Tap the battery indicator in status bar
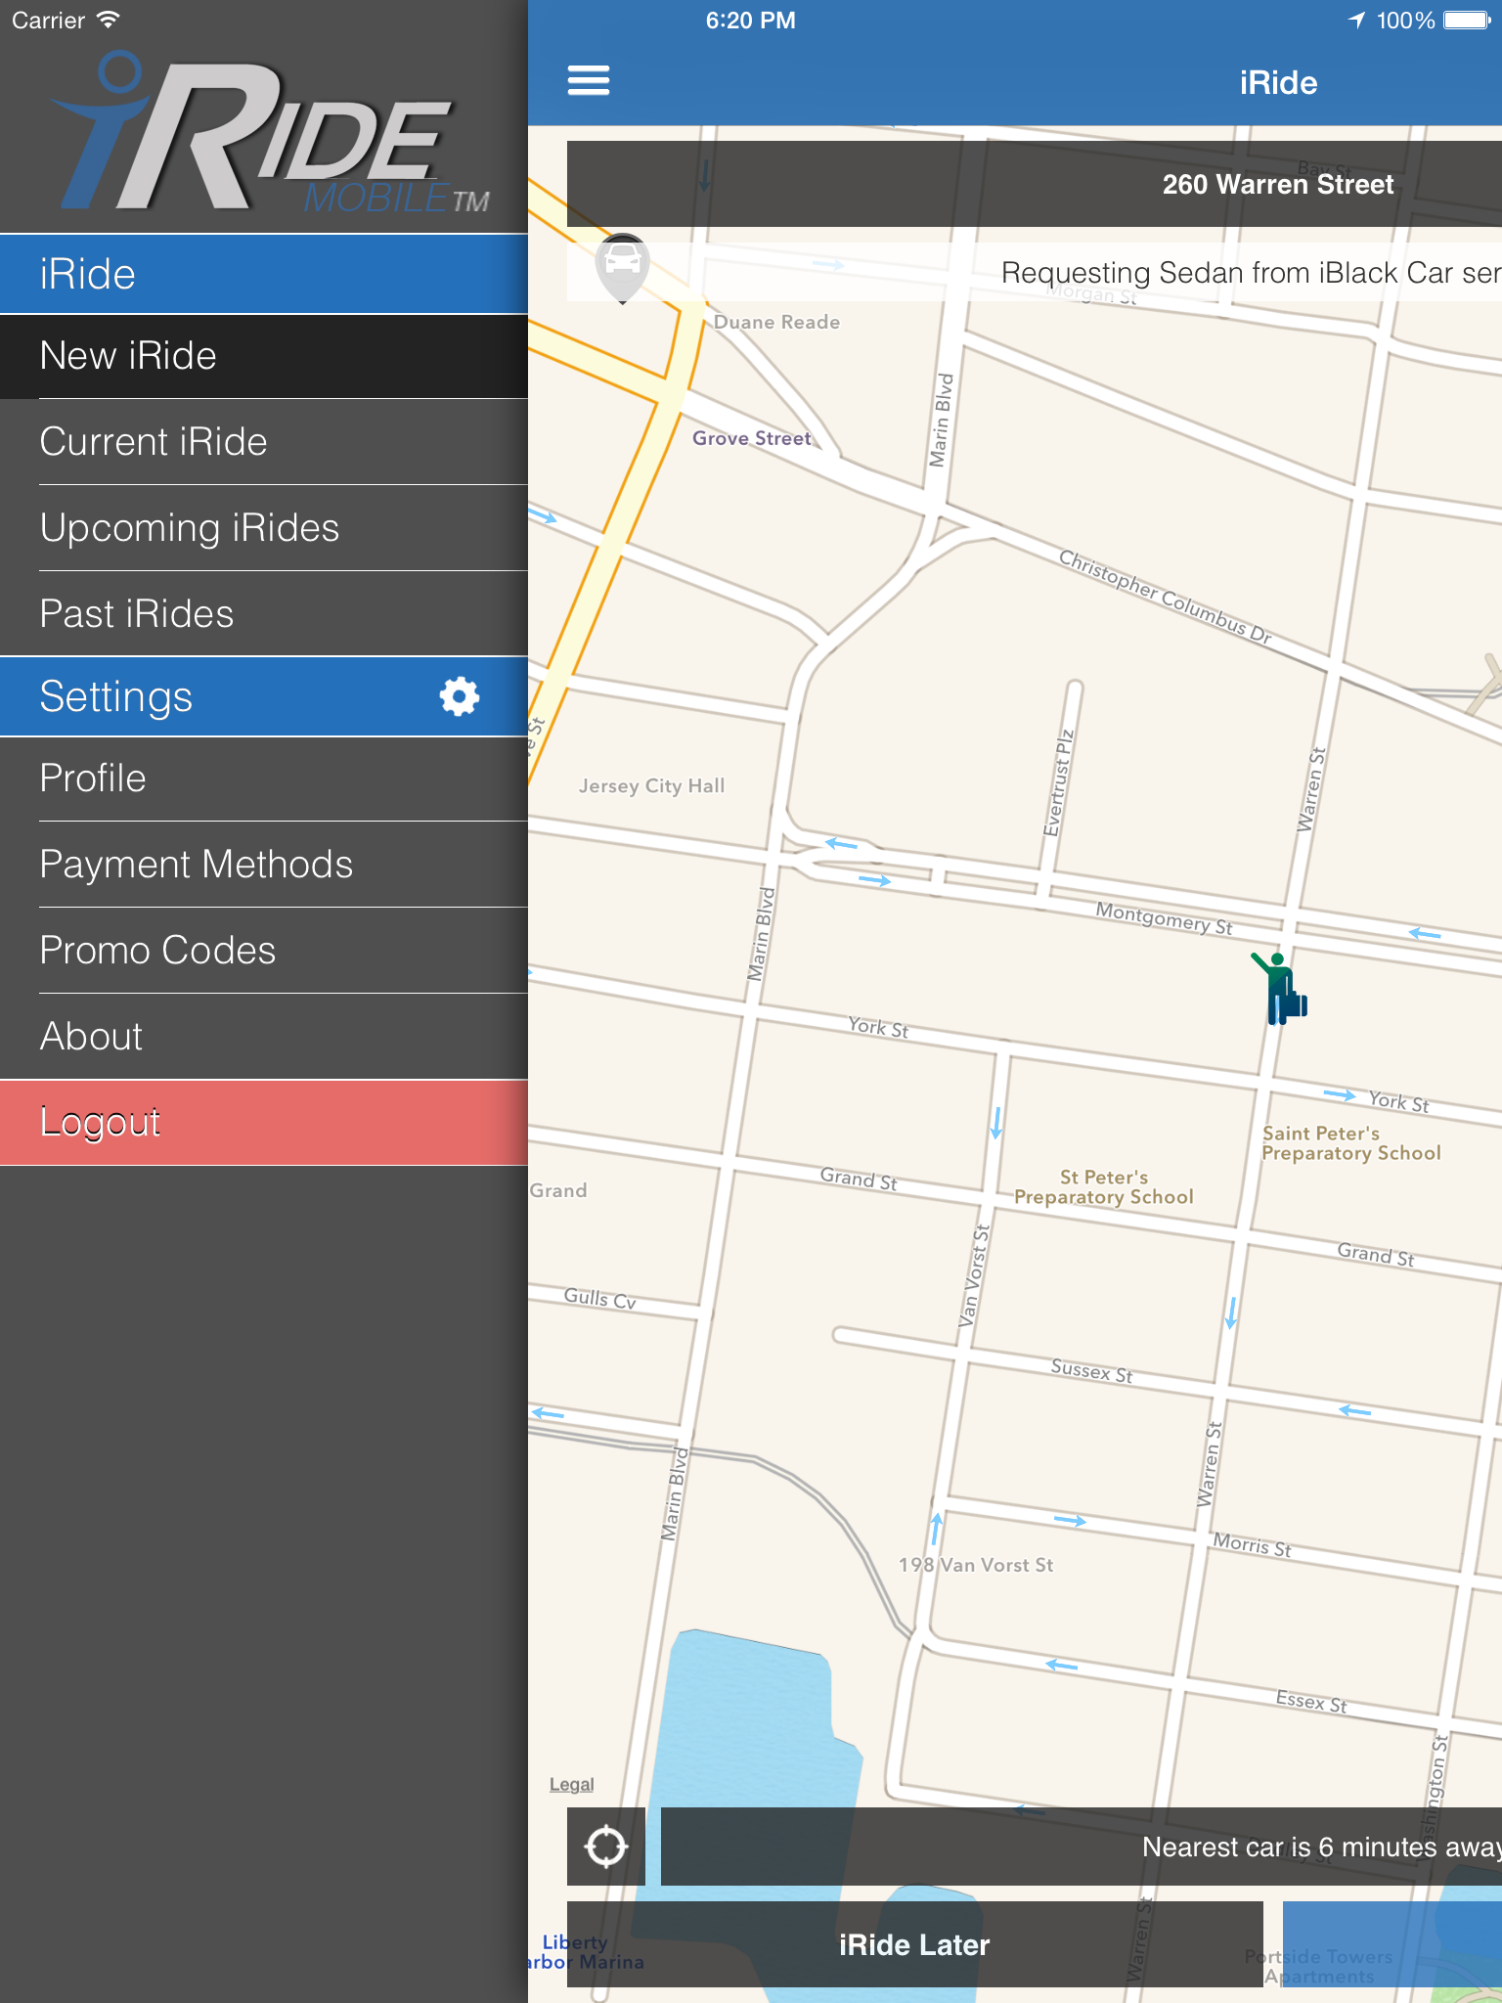Screen dimensions: 1502x2003 [1467, 21]
